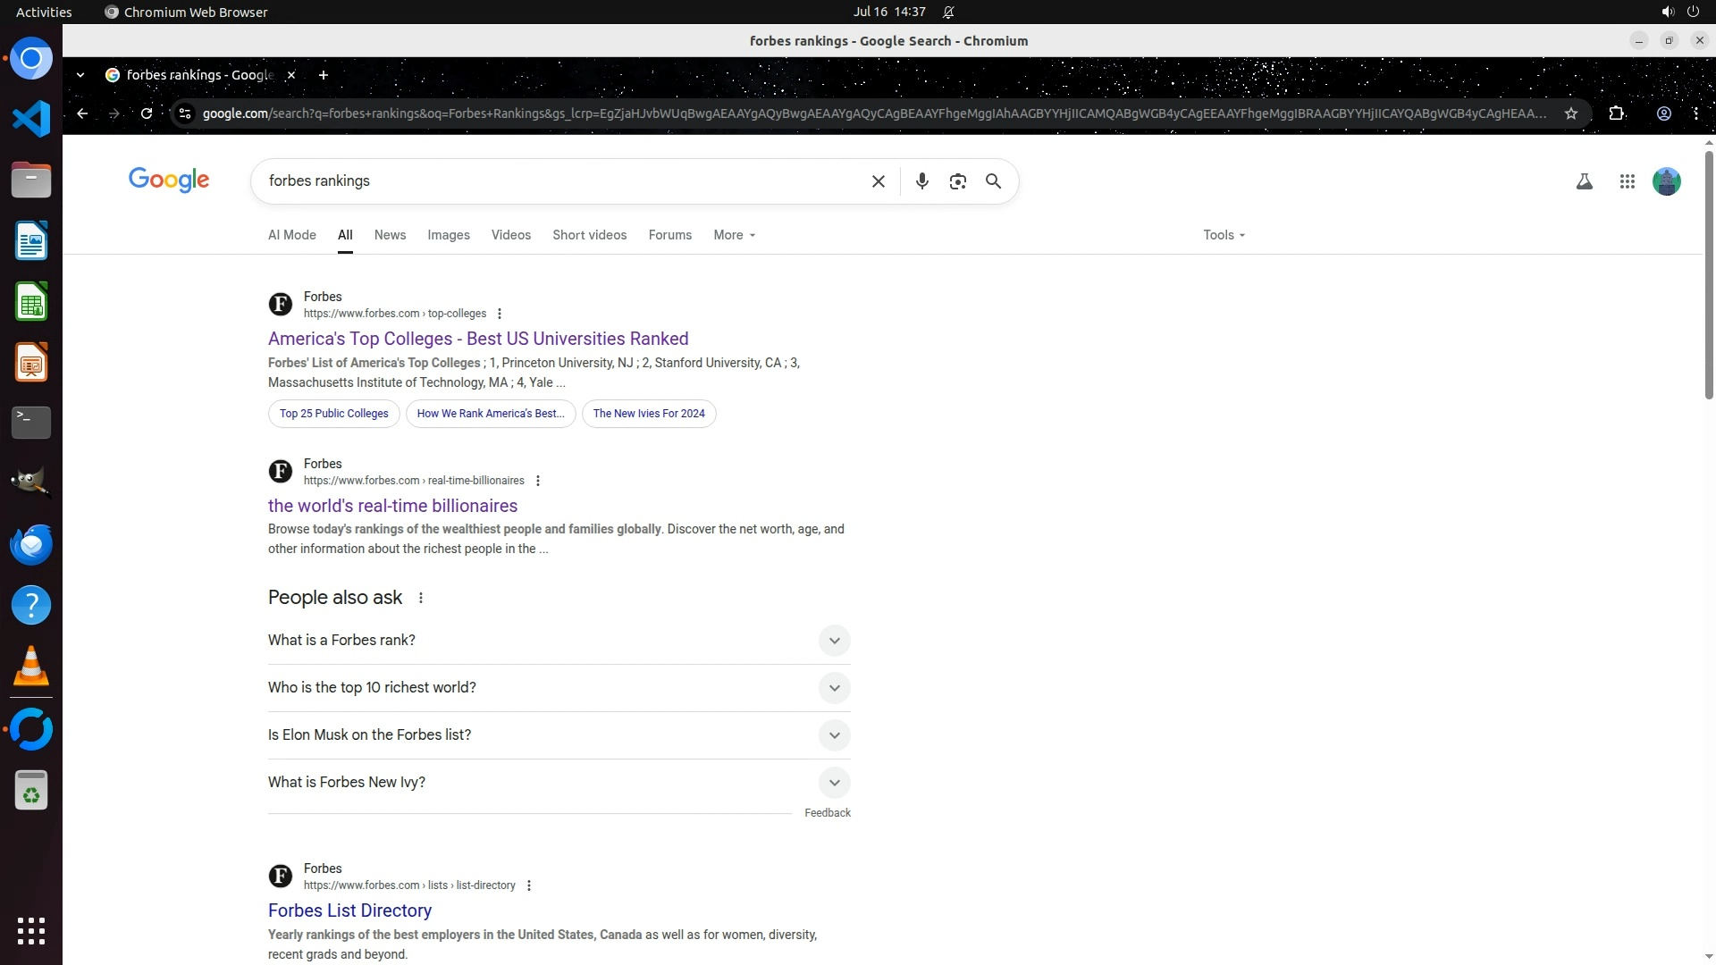Expand "Is Elon Musk on the Forbes list?"
The width and height of the screenshot is (1716, 965).
(833, 735)
